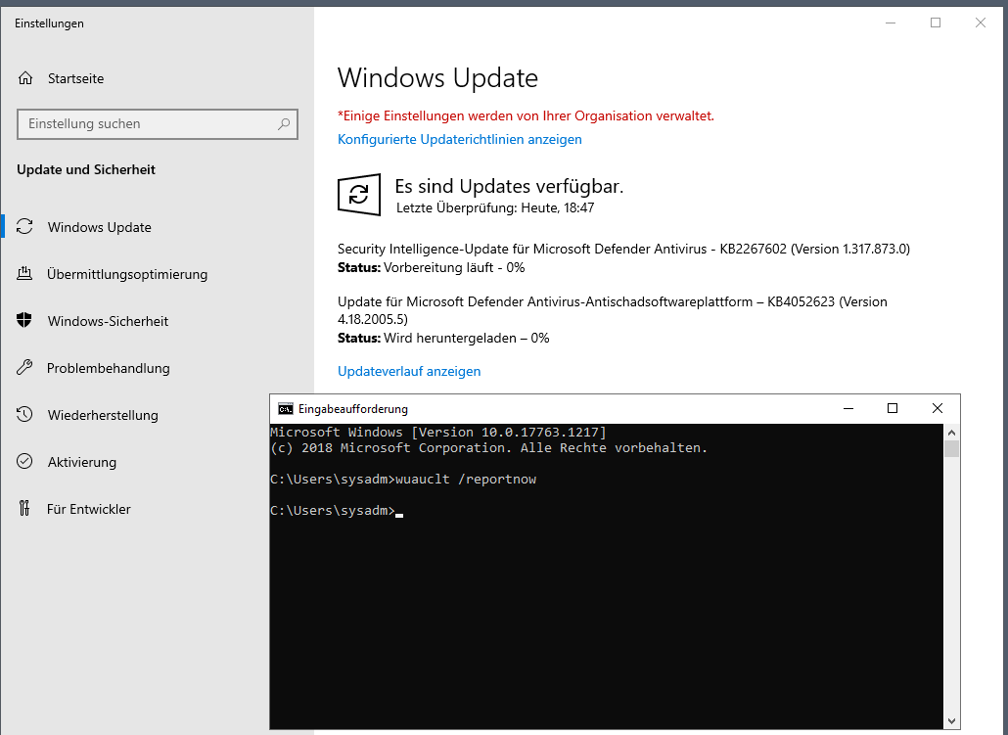The width and height of the screenshot is (1008, 735).
Task: Click the Startseite home icon
Action: 25,78
